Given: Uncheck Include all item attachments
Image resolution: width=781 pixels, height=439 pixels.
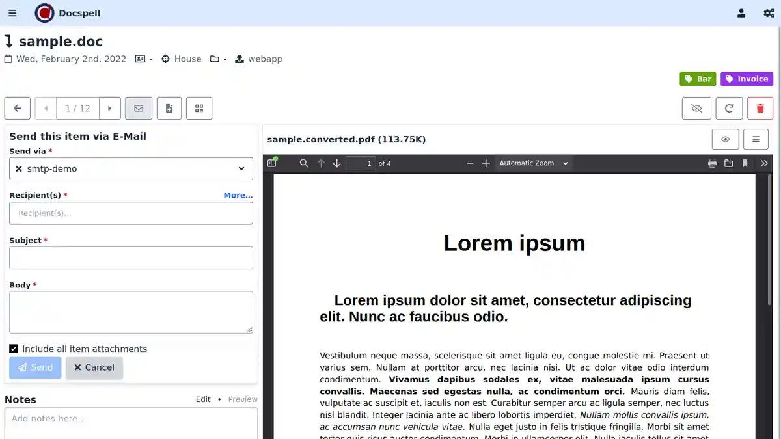Looking at the screenshot, I should coord(14,348).
